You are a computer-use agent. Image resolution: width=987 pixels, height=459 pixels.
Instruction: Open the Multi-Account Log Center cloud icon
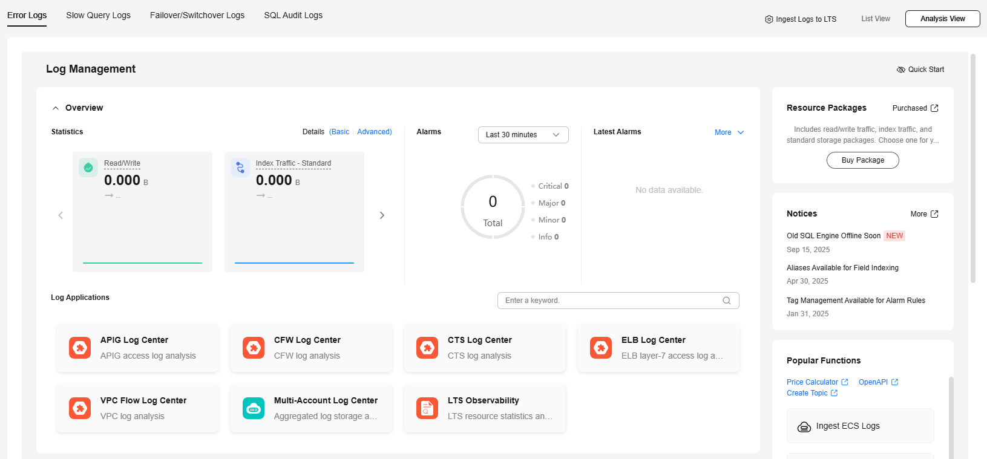[x=254, y=408]
